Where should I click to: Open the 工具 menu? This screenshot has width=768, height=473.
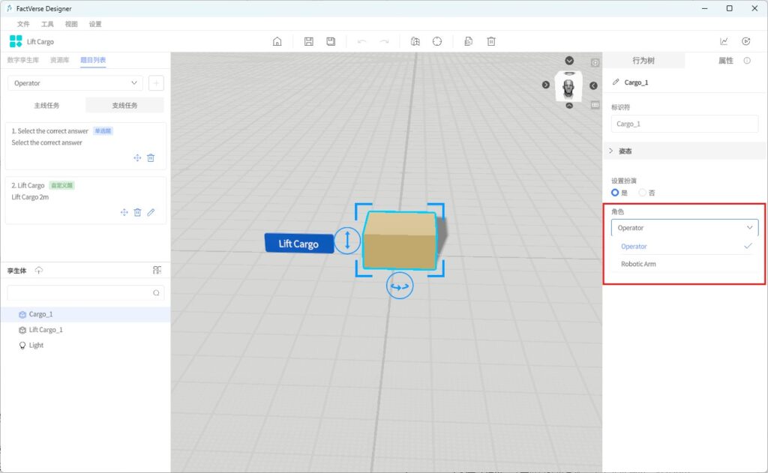[47, 24]
